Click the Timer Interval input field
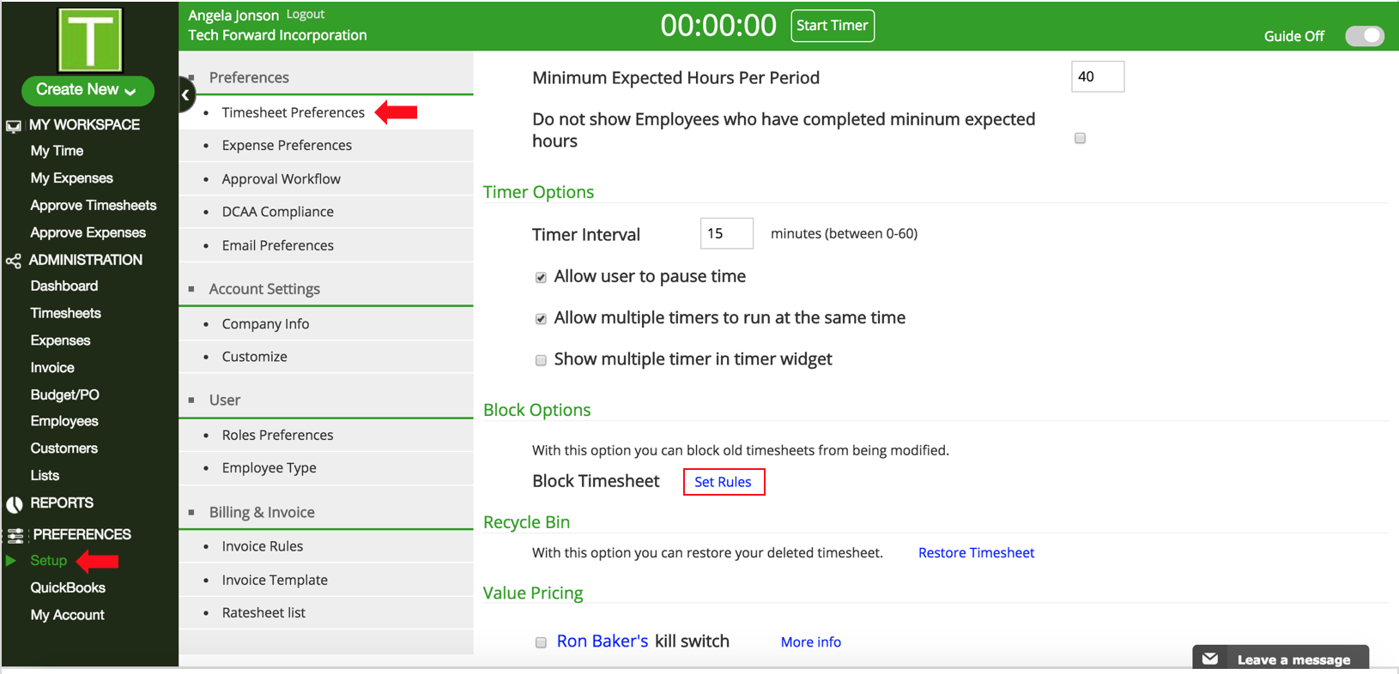The width and height of the screenshot is (1399, 674). [x=726, y=233]
